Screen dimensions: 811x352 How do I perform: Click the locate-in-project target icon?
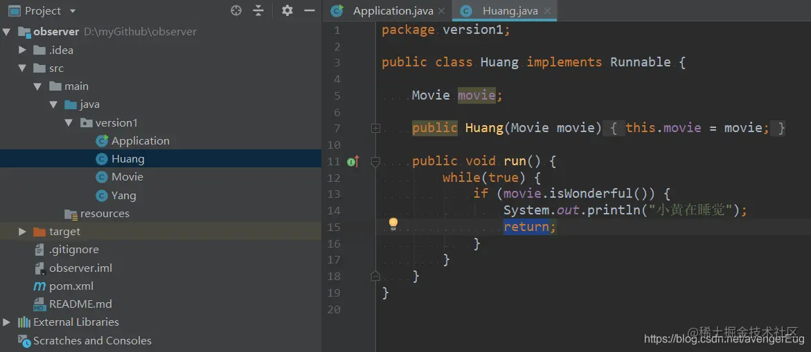236,10
